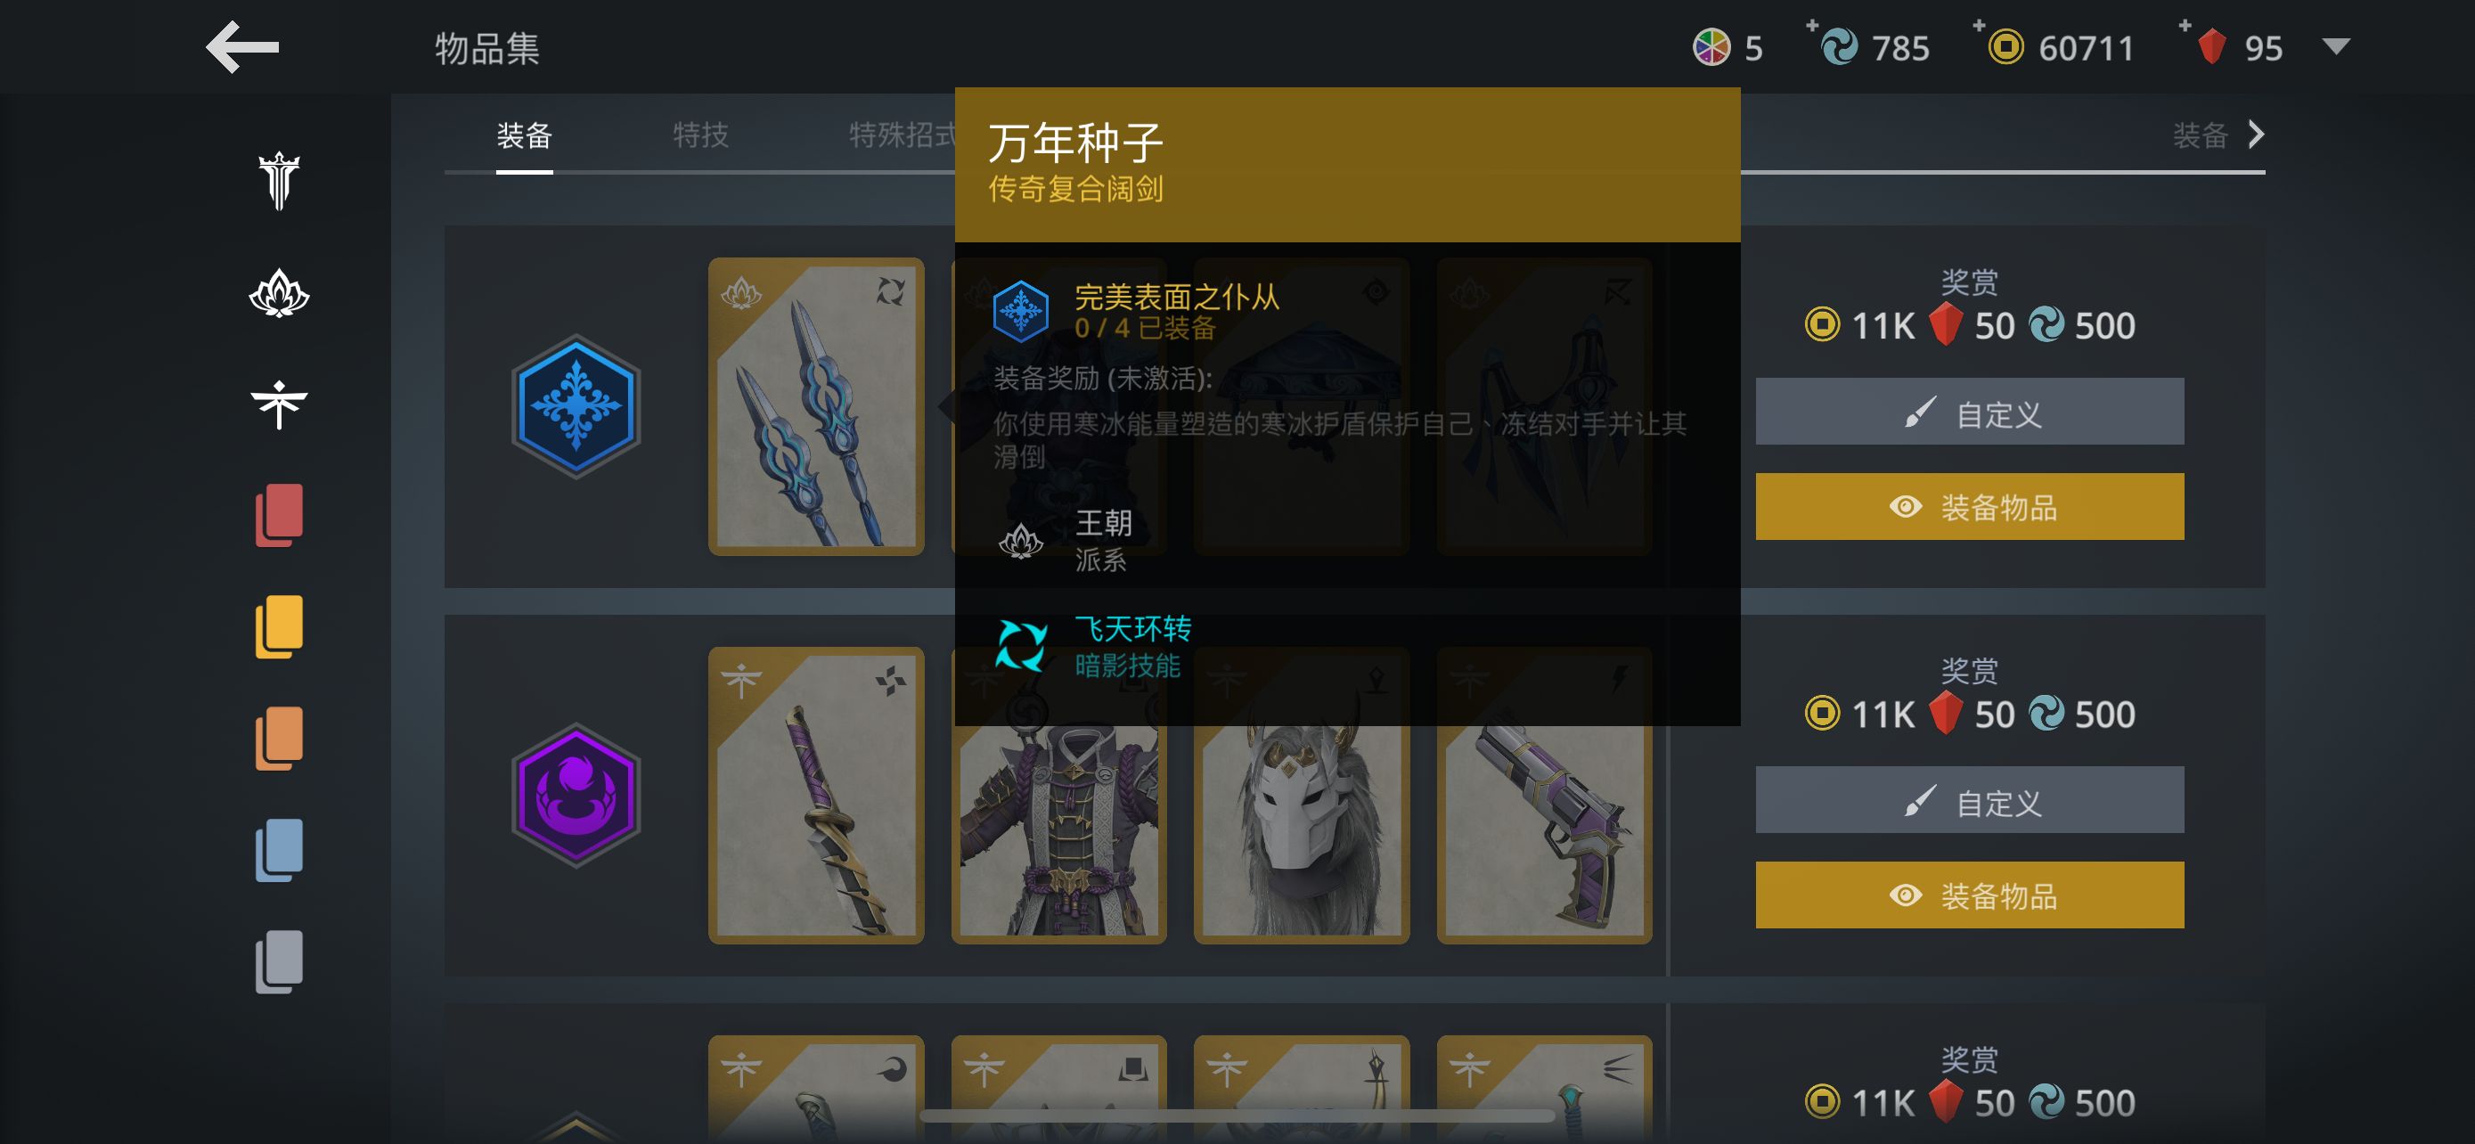Open the blue snowflake set emblem

tap(576, 406)
